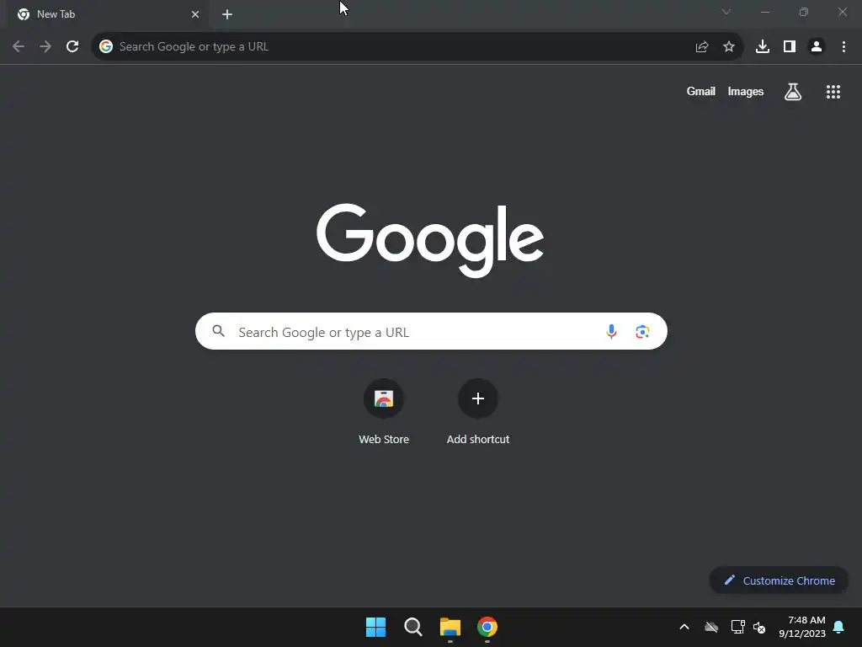The width and height of the screenshot is (862, 647).
Task: Show hidden system tray icons
Action: (684, 627)
